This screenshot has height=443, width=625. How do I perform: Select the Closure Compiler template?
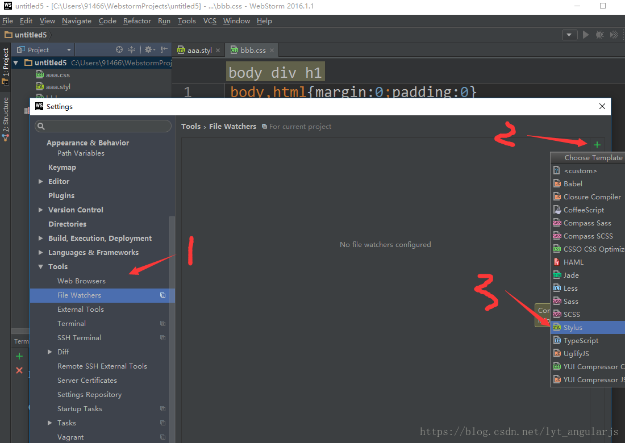coord(587,197)
